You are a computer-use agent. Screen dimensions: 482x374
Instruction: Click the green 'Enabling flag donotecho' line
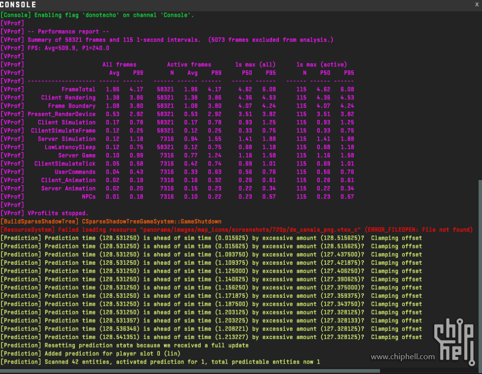(x=97, y=15)
